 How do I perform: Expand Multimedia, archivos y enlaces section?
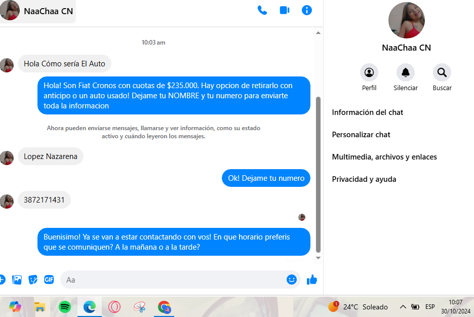coord(384,157)
